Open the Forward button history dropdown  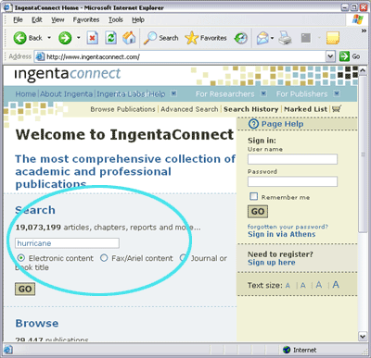click(79, 38)
